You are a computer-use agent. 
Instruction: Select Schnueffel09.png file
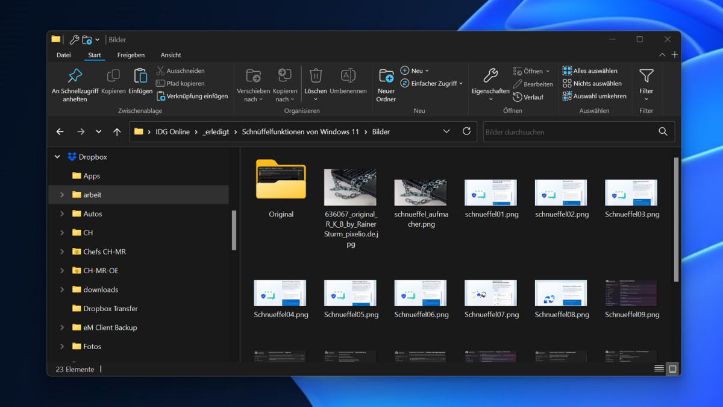632,299
